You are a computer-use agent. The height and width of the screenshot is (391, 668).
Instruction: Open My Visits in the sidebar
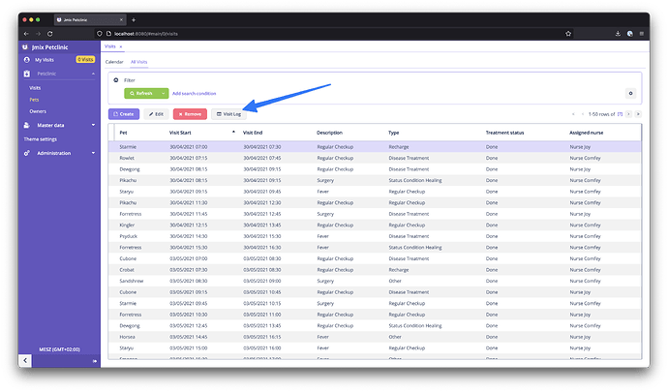point(45,60)
